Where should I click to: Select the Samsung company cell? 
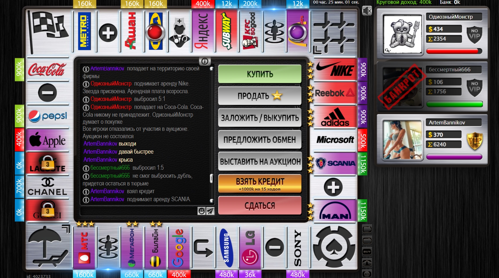click(227, 247)
